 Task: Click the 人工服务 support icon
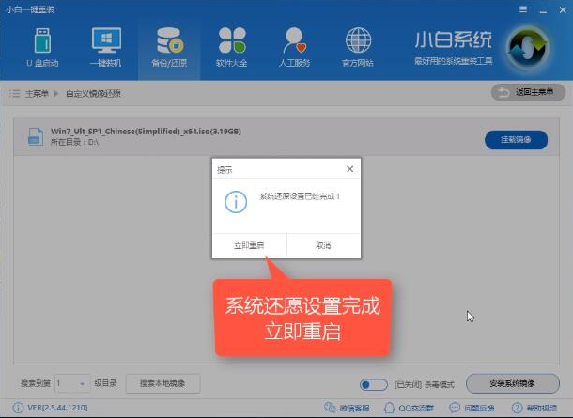[295, 46]
